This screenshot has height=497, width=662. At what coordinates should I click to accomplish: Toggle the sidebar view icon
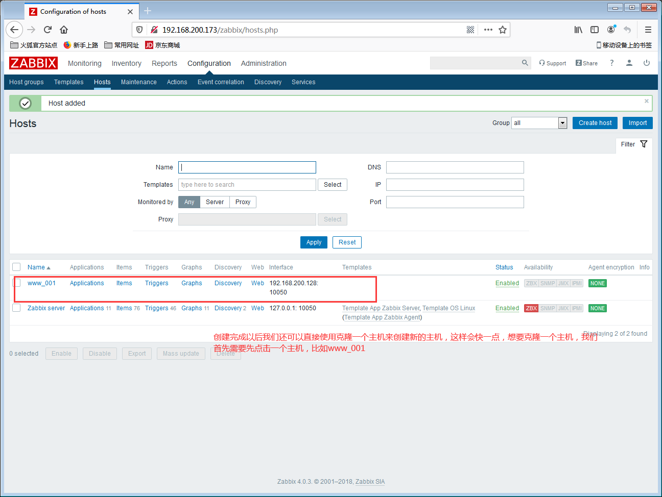(x=595, y=30)
